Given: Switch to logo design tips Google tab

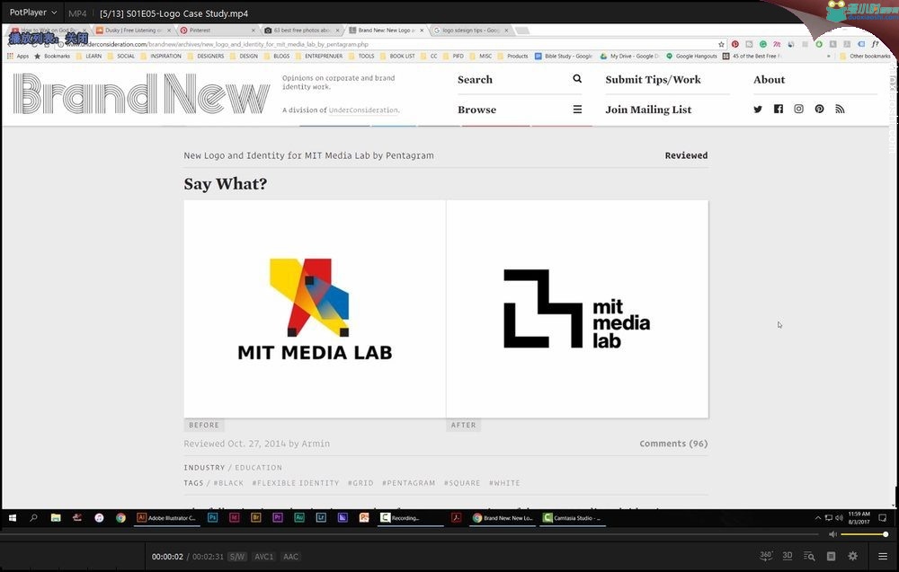Looking at the screenshot, I should click(x=470, y=31).
